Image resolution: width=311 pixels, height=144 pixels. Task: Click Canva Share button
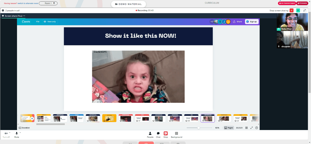[238, 22]
